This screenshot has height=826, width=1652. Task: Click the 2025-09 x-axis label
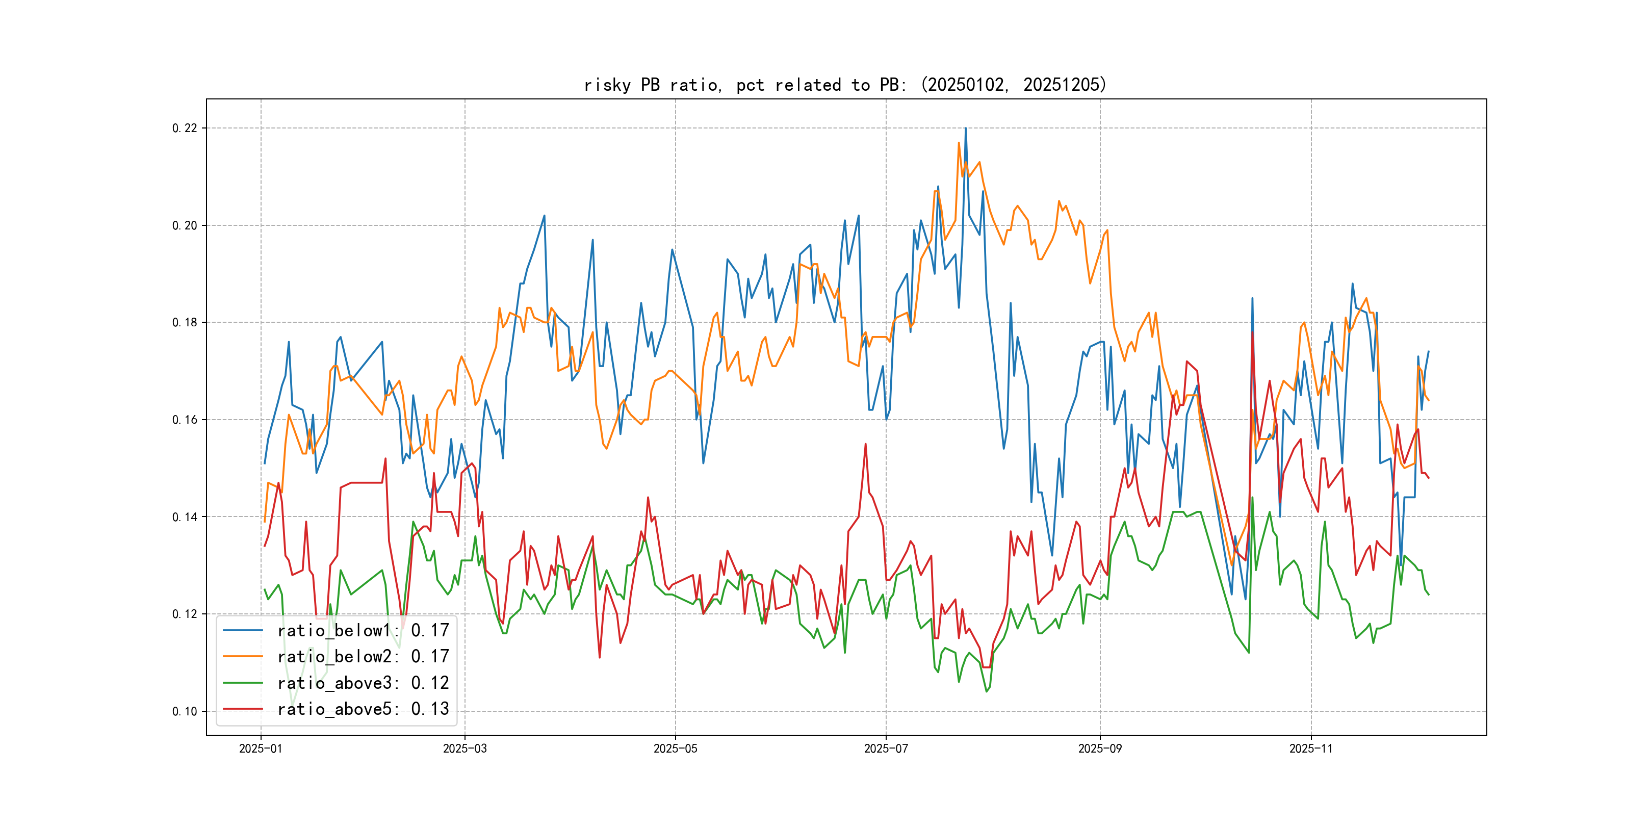tap(1100, 748)
